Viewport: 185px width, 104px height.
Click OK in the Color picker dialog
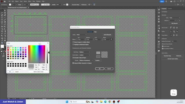click(10, 72)
